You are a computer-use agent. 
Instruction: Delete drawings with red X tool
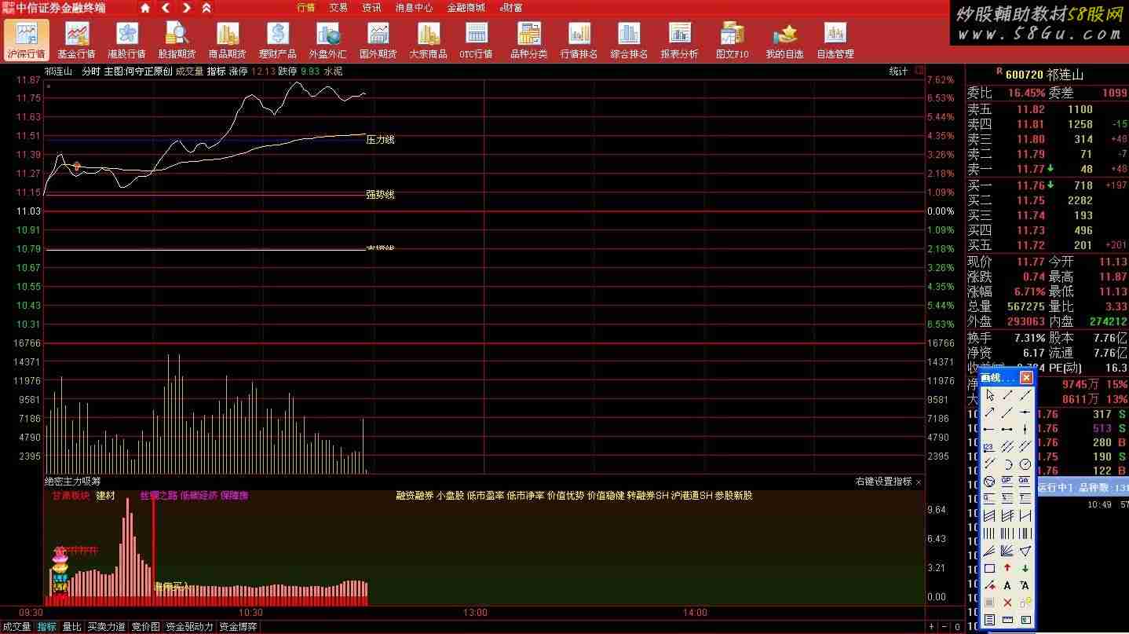(x=1007, y=603)
